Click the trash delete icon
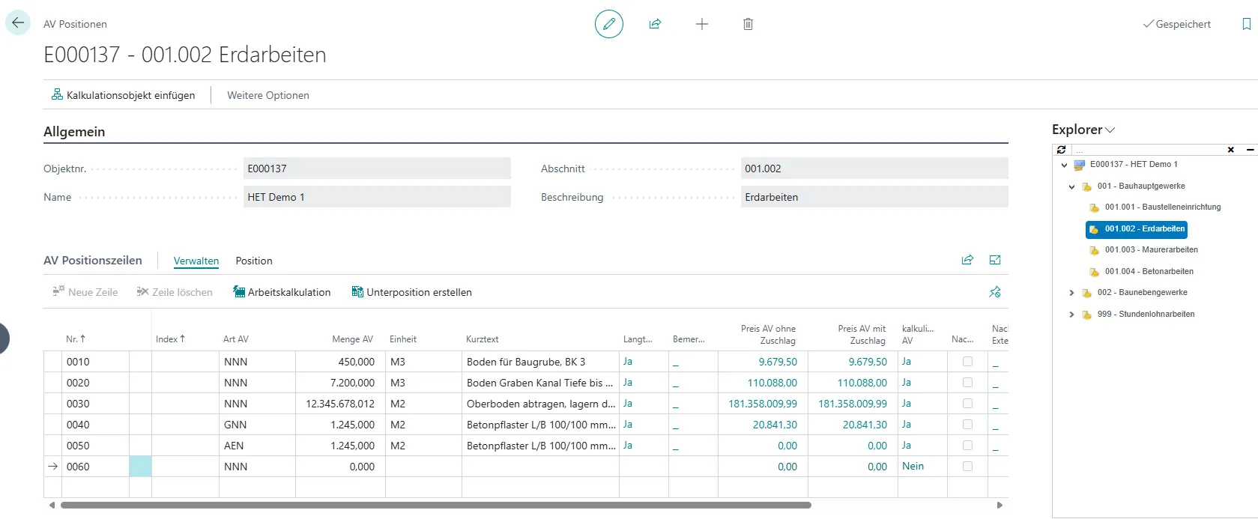 pyautogui.click(x=748, y=24)
